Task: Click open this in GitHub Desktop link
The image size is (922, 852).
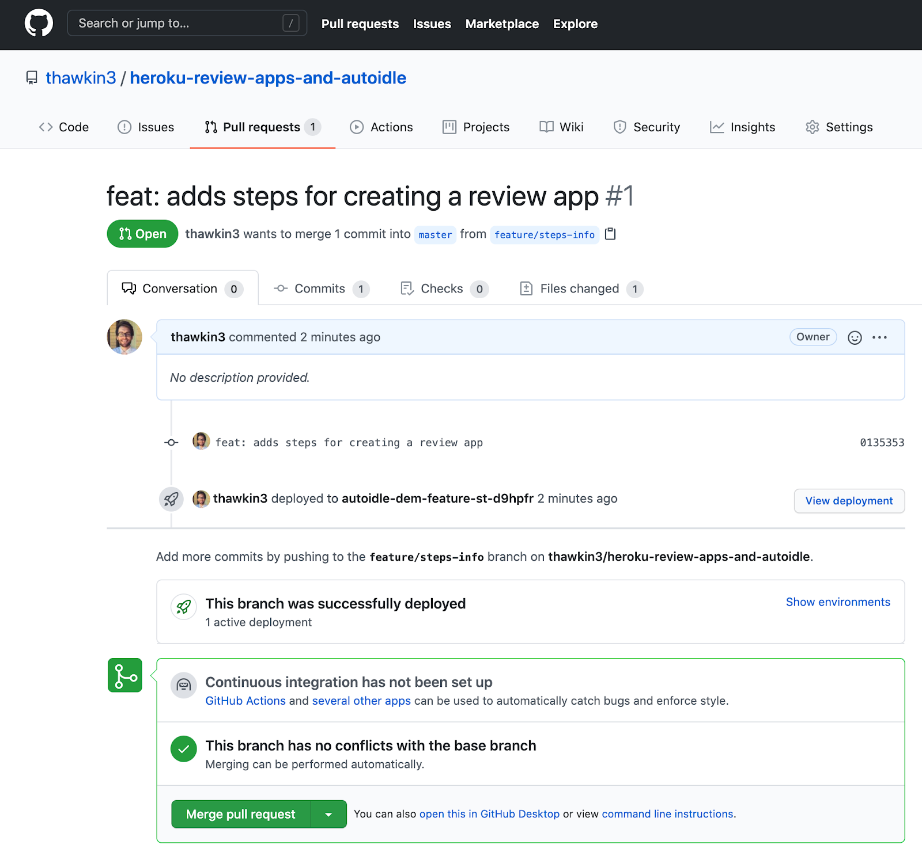Action: click(x=489, y=814)
